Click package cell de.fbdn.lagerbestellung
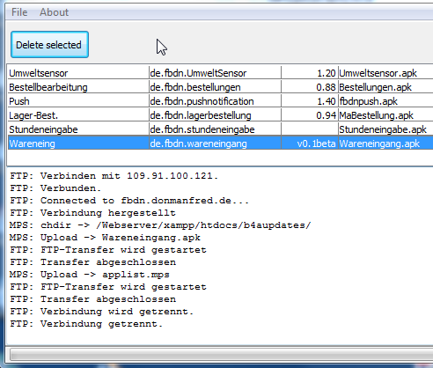Screen dimensions: 433x368 tap(215, 115)
